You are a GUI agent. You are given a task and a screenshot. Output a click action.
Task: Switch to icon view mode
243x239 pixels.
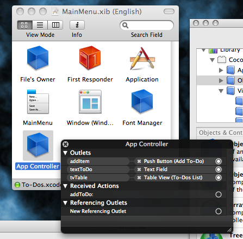point(24,25)
